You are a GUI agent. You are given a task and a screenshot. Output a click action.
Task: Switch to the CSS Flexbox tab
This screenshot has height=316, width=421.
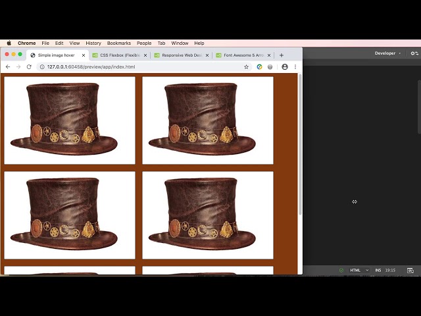click(x=120, y=55)
